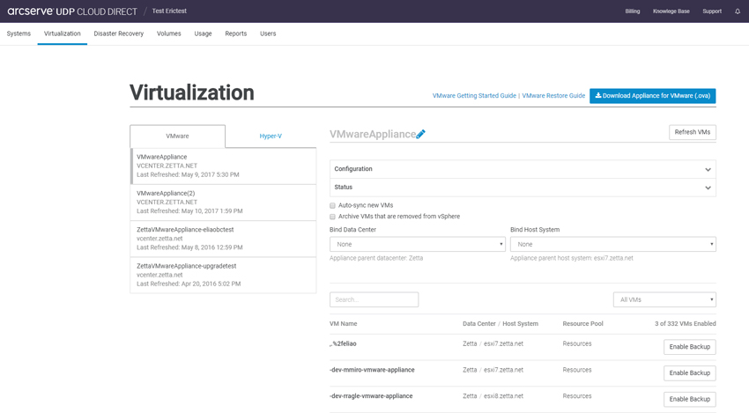This screenshot has width=749, height=413.
Task: Open the Knowledge Base link
Action: coord(671,11)
